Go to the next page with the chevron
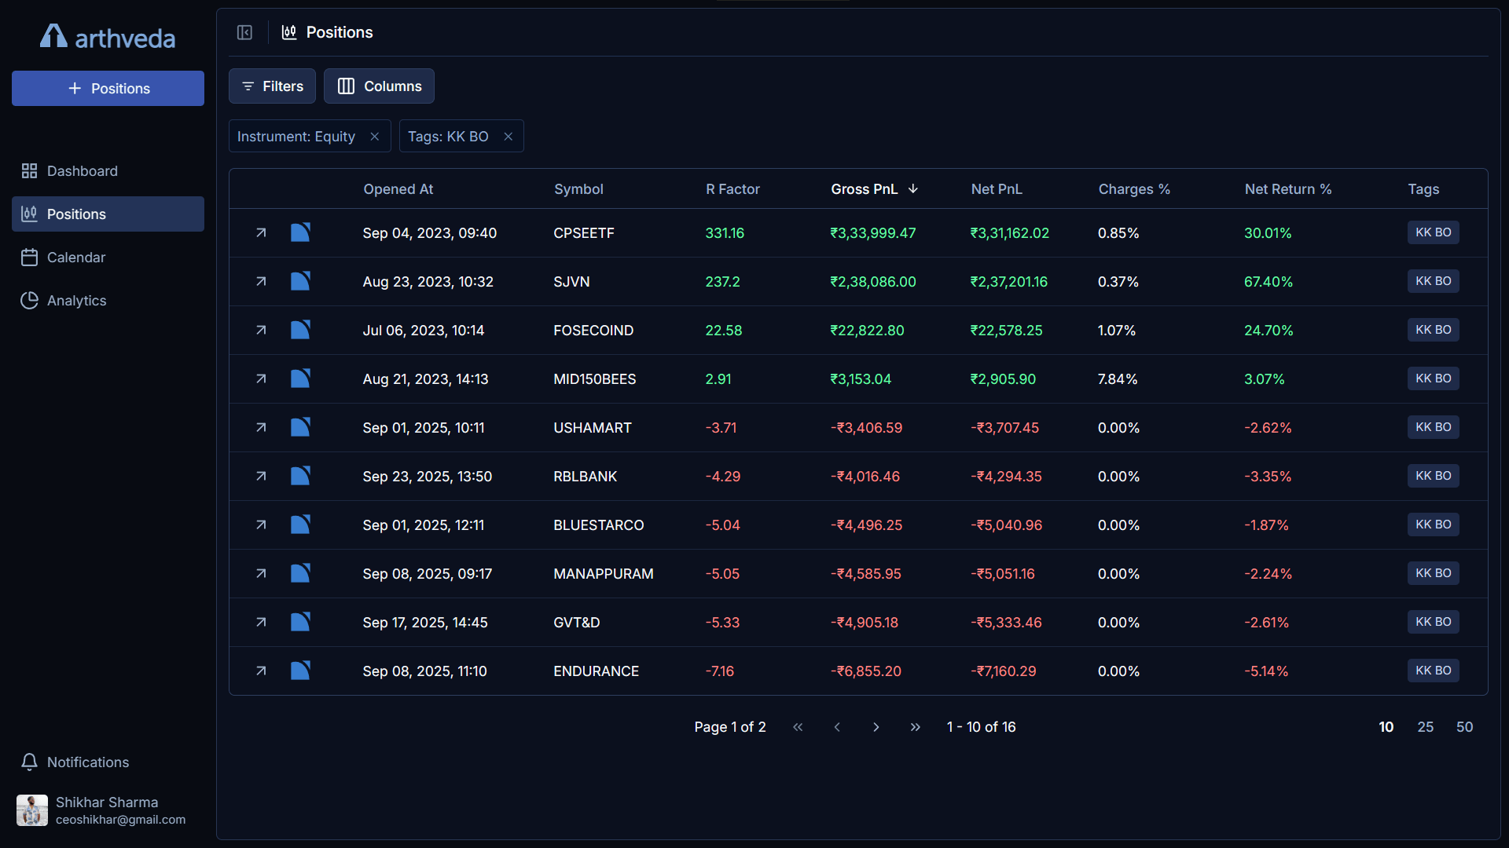Viewport: 1509px width, 848px height. (876, 727)
